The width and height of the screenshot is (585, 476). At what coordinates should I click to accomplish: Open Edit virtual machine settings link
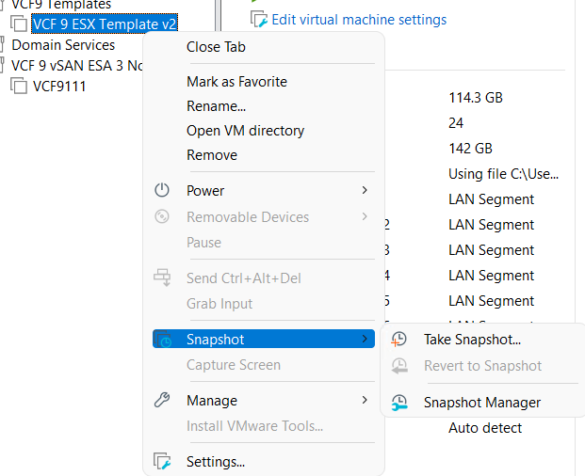click(x=359, y=19)
